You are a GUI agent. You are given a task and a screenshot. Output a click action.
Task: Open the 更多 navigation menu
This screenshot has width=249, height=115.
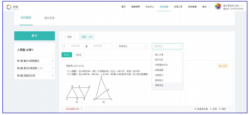[x=206, y=7]
